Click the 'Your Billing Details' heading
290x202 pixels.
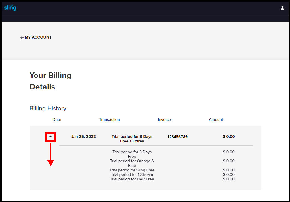click(x=50, y=81)
